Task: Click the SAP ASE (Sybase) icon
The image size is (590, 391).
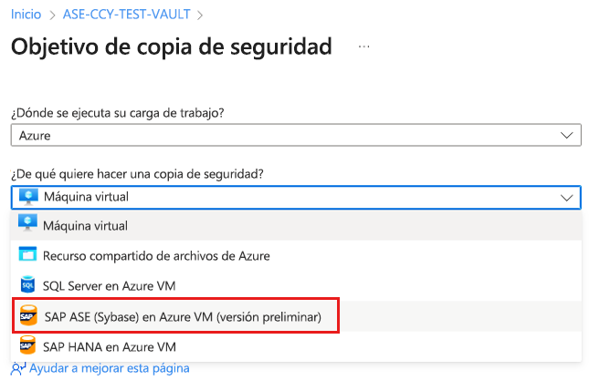Action: point(27,316)
